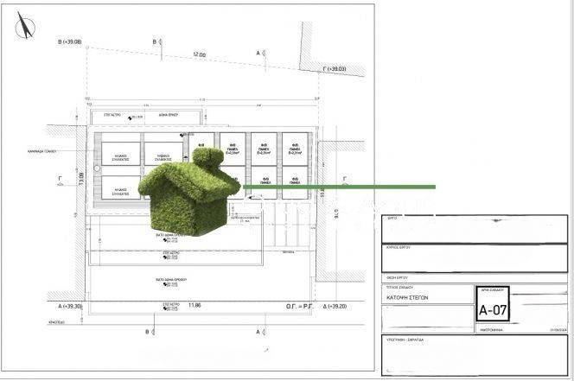Screen dimensions: 574x381
Task: Click the section marker B at top
Action: (x=155, y=41)
